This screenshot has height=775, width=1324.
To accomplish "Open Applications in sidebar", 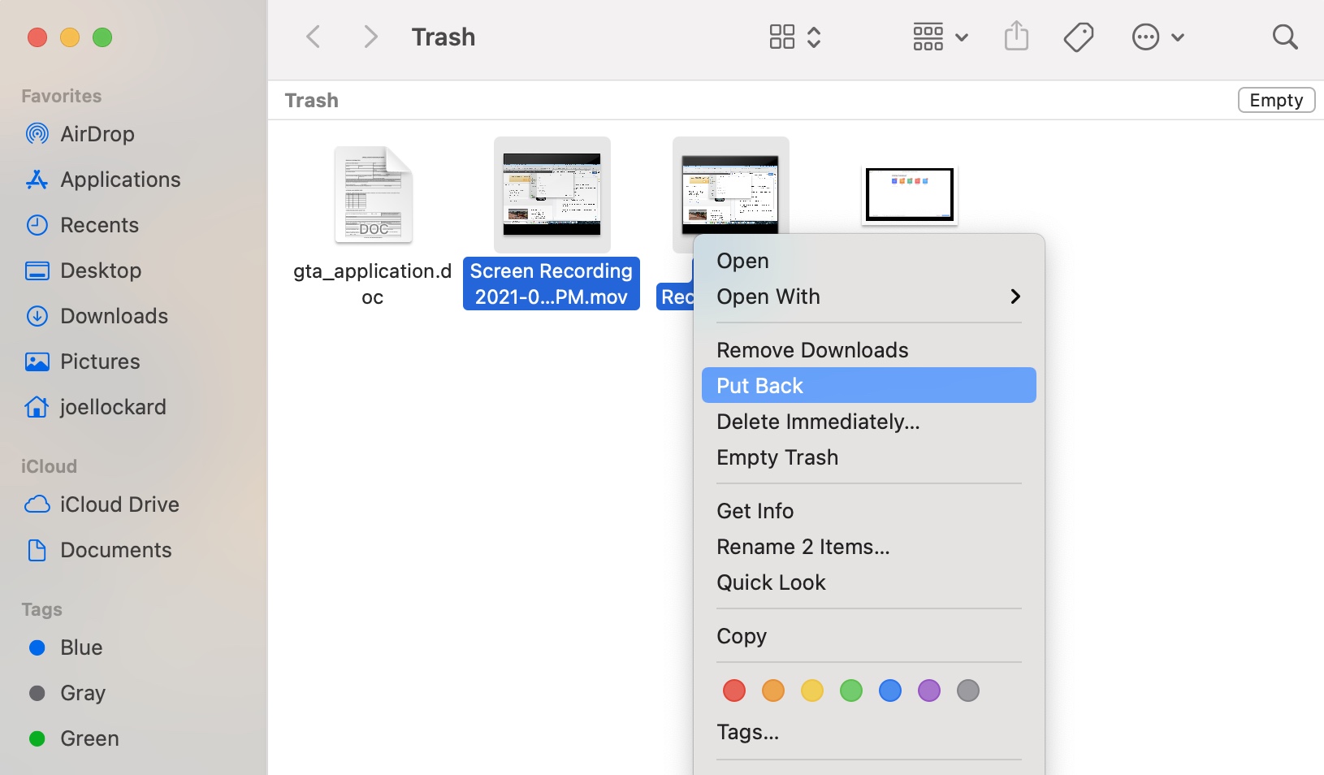I will [102, 180].
